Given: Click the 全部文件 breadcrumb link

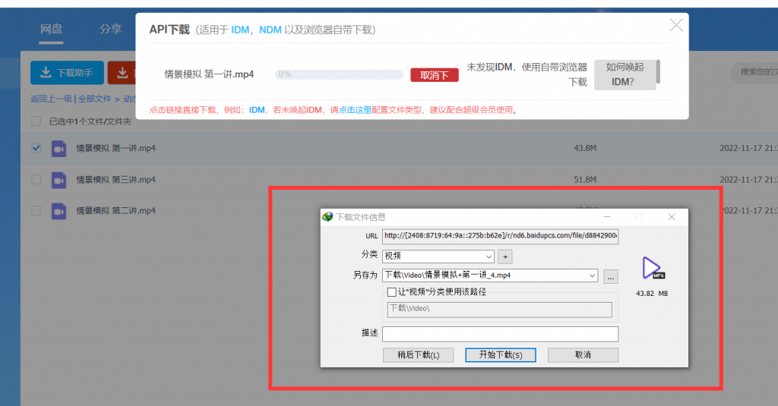Looking at the screenshot, I should click(x=94, y=99).
